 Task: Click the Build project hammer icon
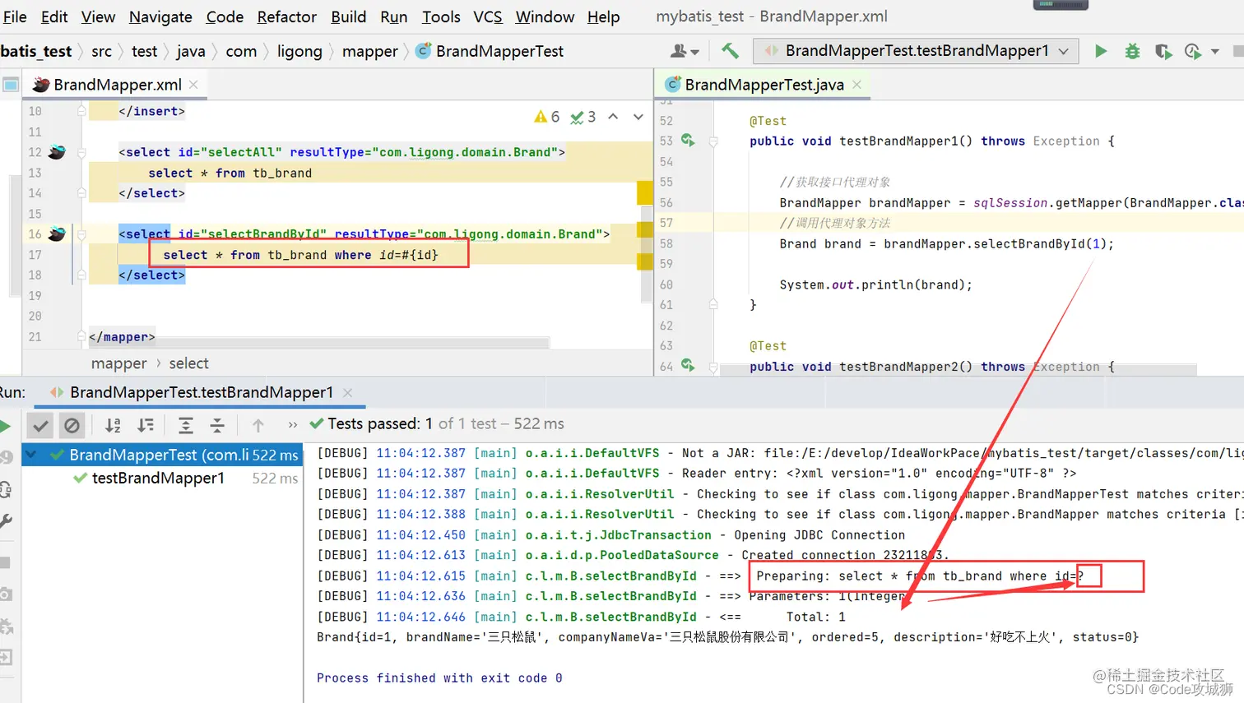(730, 51)
